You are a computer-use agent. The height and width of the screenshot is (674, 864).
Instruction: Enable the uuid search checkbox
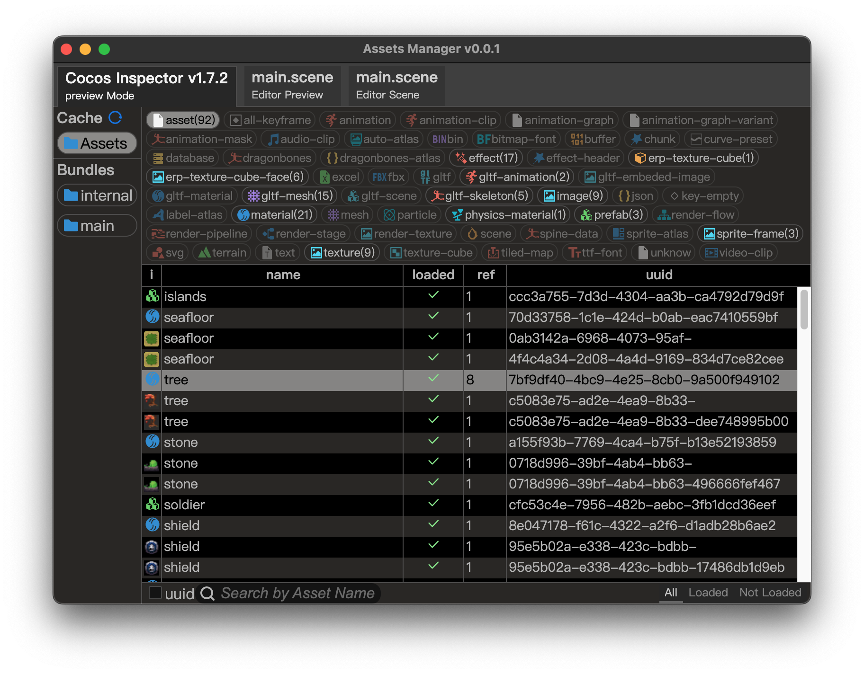click(x=155, y=593)
